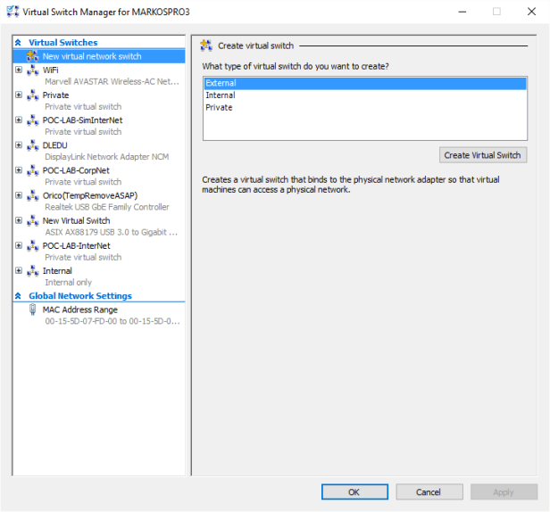Click the WiFi virtual switch icon
The width and height of the screenshot is (550, 512).
(x=33, y=70)
